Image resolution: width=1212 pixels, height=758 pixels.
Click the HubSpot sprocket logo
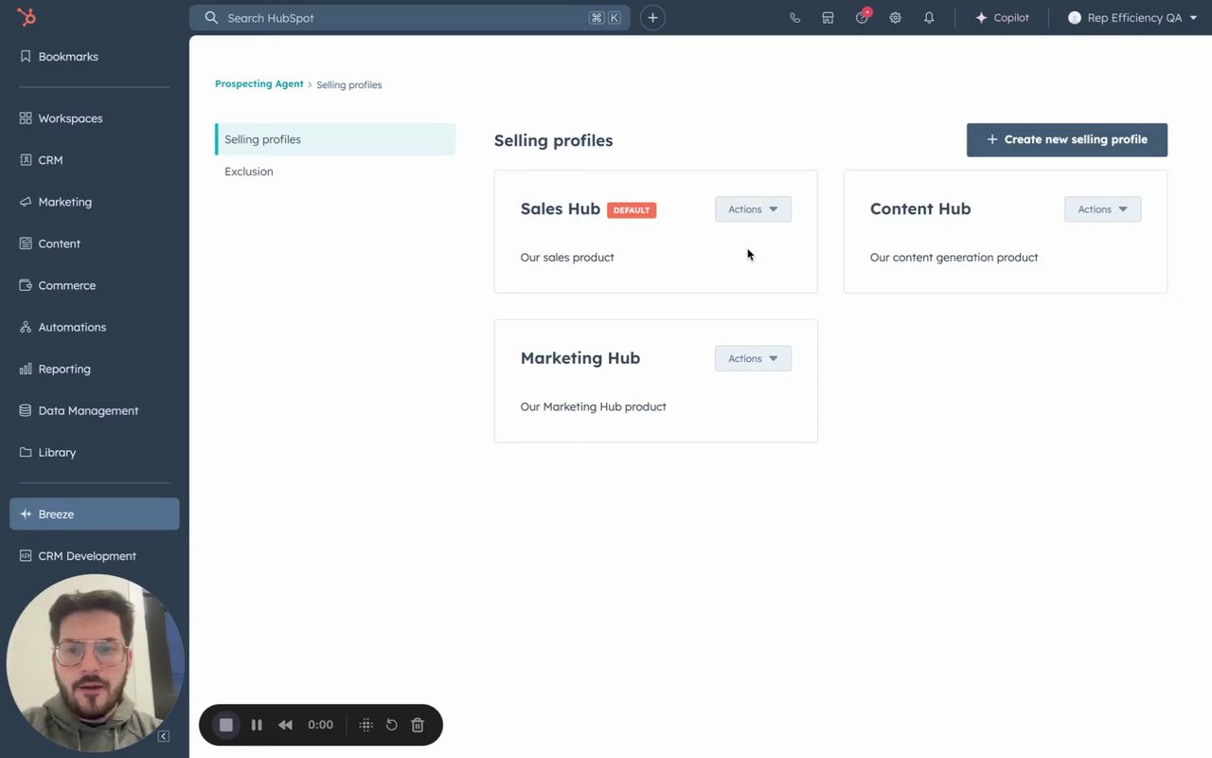point(27,17)
